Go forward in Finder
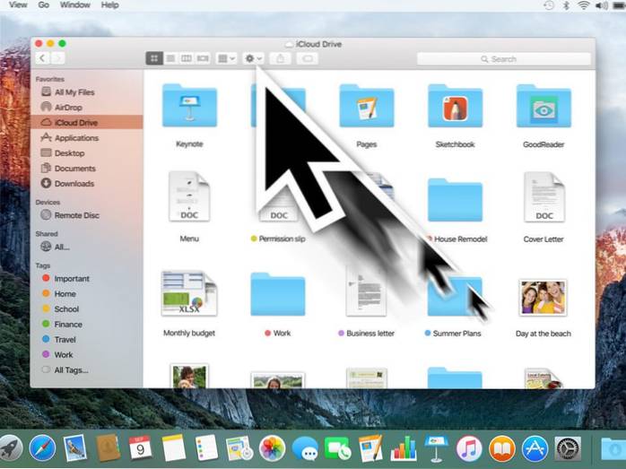The height and width of the screenshot is (469, 626). point(57,58)
